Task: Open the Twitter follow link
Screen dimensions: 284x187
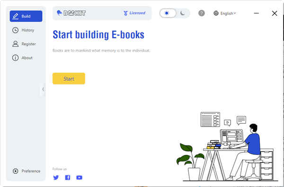Action: pyautogui.click(x=56, y=178)
